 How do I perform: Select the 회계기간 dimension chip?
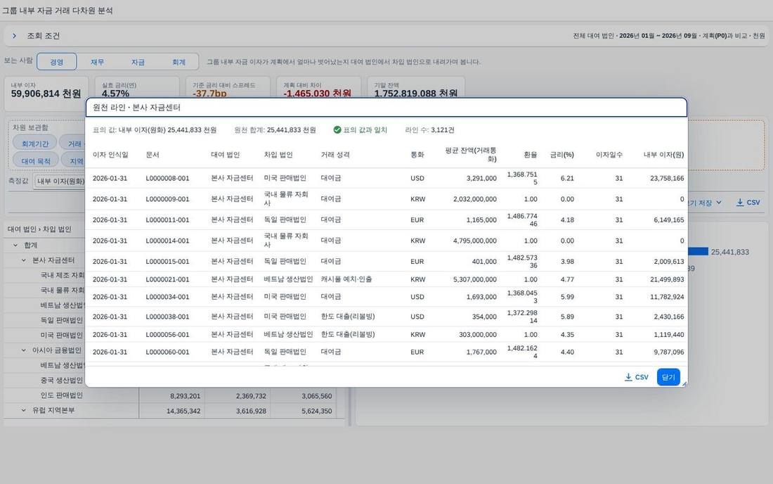[35, 144]
